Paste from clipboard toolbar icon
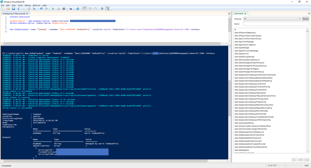 coord(29,9)
